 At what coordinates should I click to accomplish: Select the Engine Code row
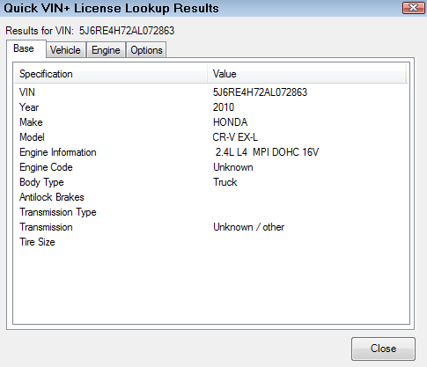point(211,167)
